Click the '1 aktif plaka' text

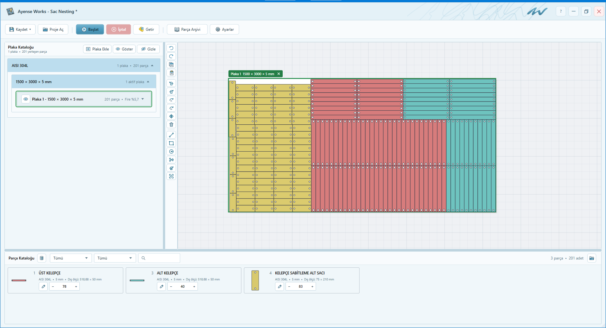coord(135,82)
